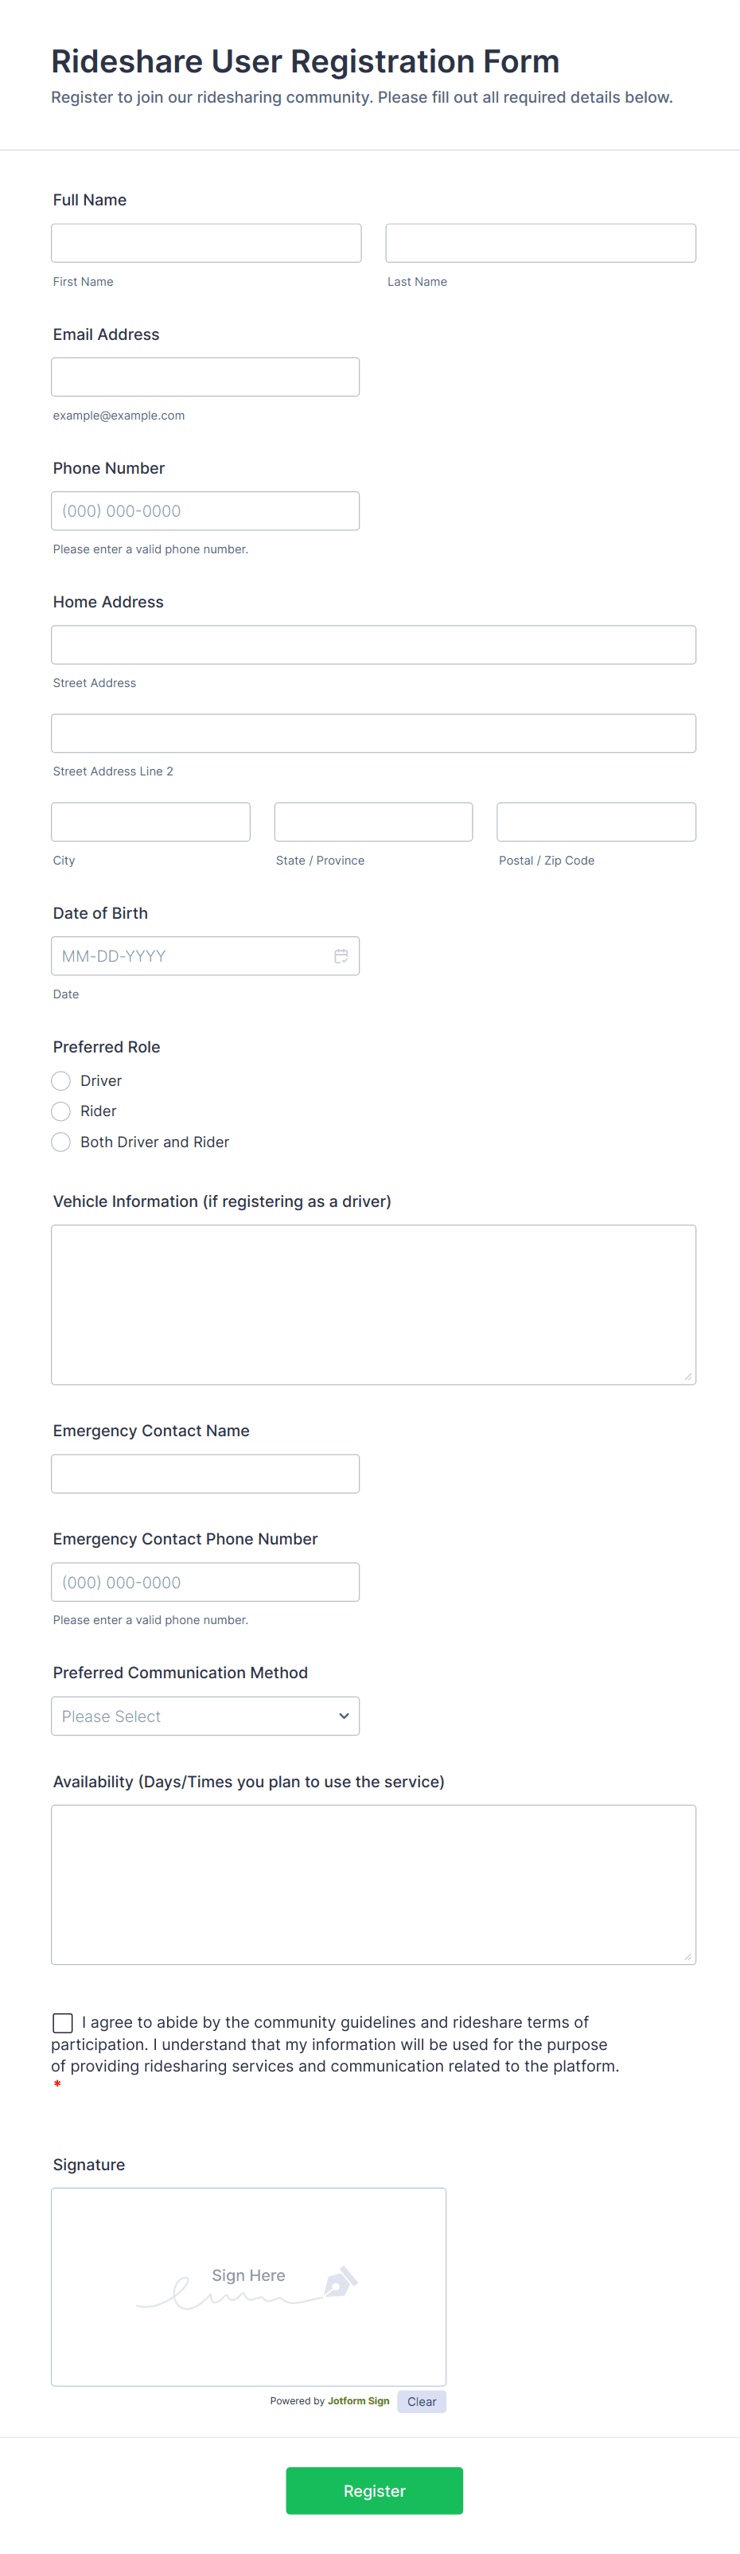Select the City input box
Screen dimensions: 740x2554
point(150,822)
